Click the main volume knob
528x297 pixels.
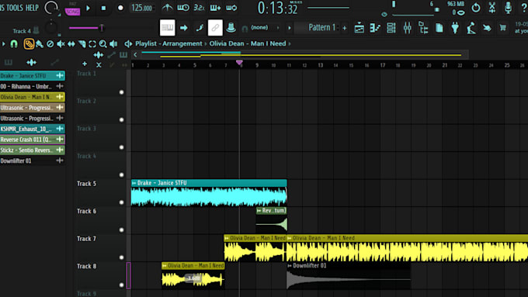50,8
